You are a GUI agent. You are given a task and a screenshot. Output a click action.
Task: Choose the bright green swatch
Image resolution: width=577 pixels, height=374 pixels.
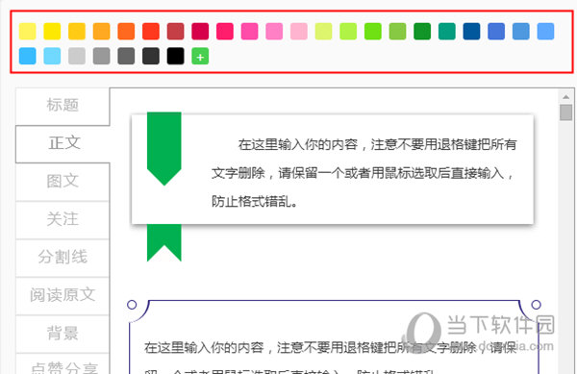(373, 31)
